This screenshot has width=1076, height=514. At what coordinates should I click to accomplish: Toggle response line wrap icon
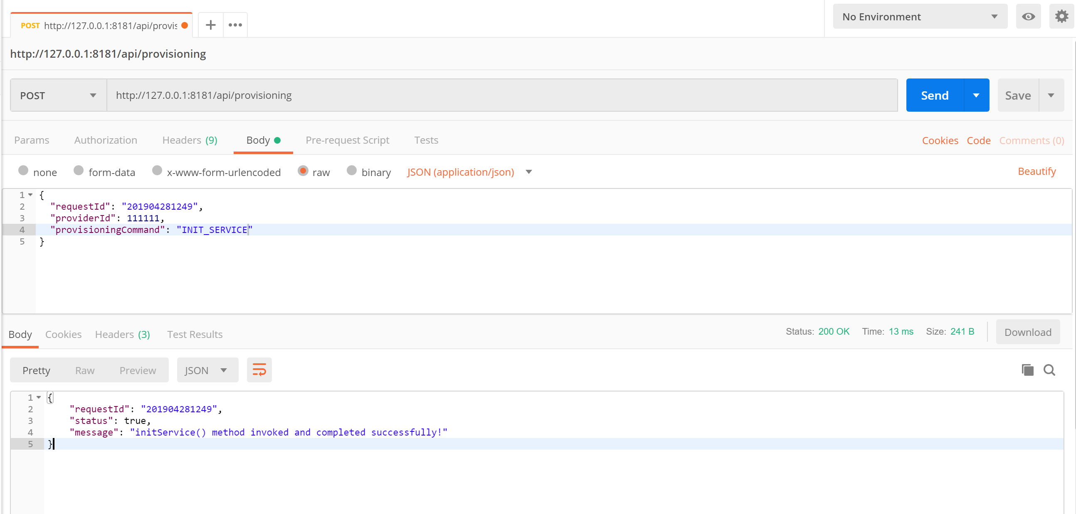259,370
